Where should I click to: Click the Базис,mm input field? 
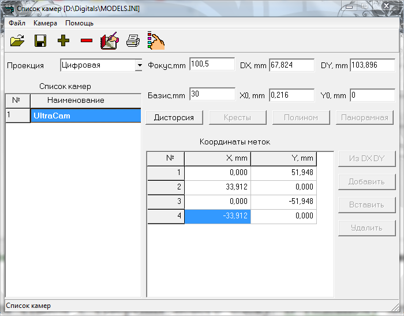212,94
